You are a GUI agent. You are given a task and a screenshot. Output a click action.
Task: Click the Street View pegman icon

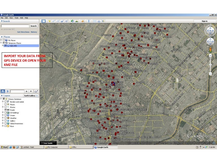210,50
